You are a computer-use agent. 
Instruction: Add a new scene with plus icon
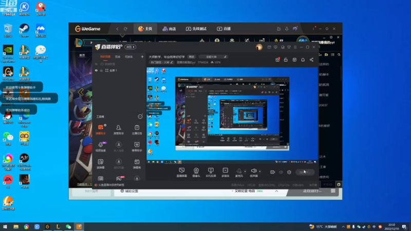(142, 56)
